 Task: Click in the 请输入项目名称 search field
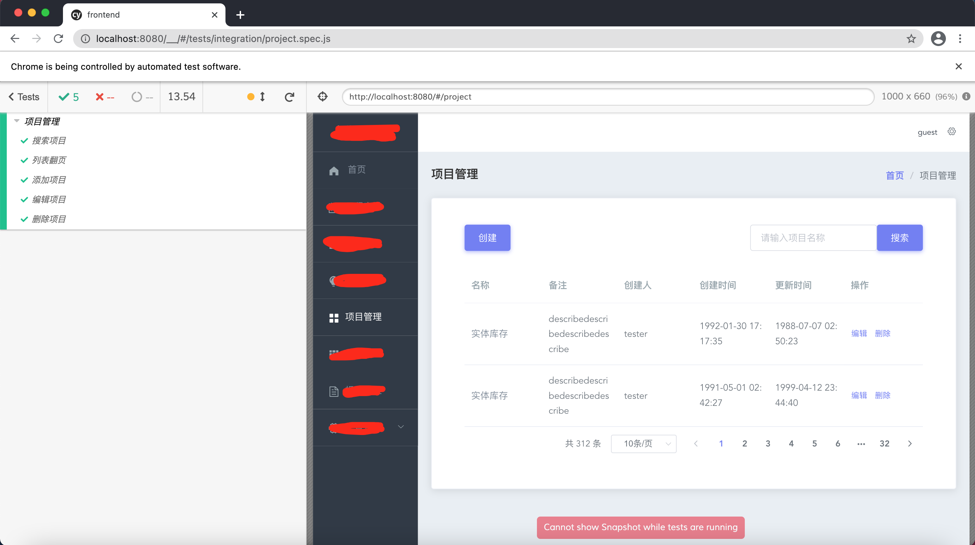[x=813, y=238]
